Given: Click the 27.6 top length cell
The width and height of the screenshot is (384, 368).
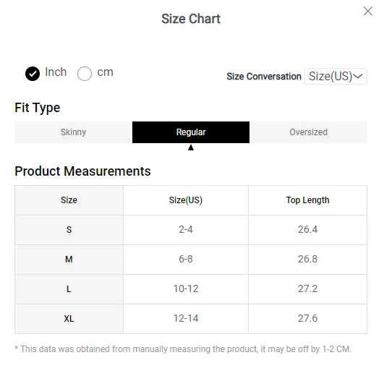Looking at the screenshot, I should pos(307,319).
